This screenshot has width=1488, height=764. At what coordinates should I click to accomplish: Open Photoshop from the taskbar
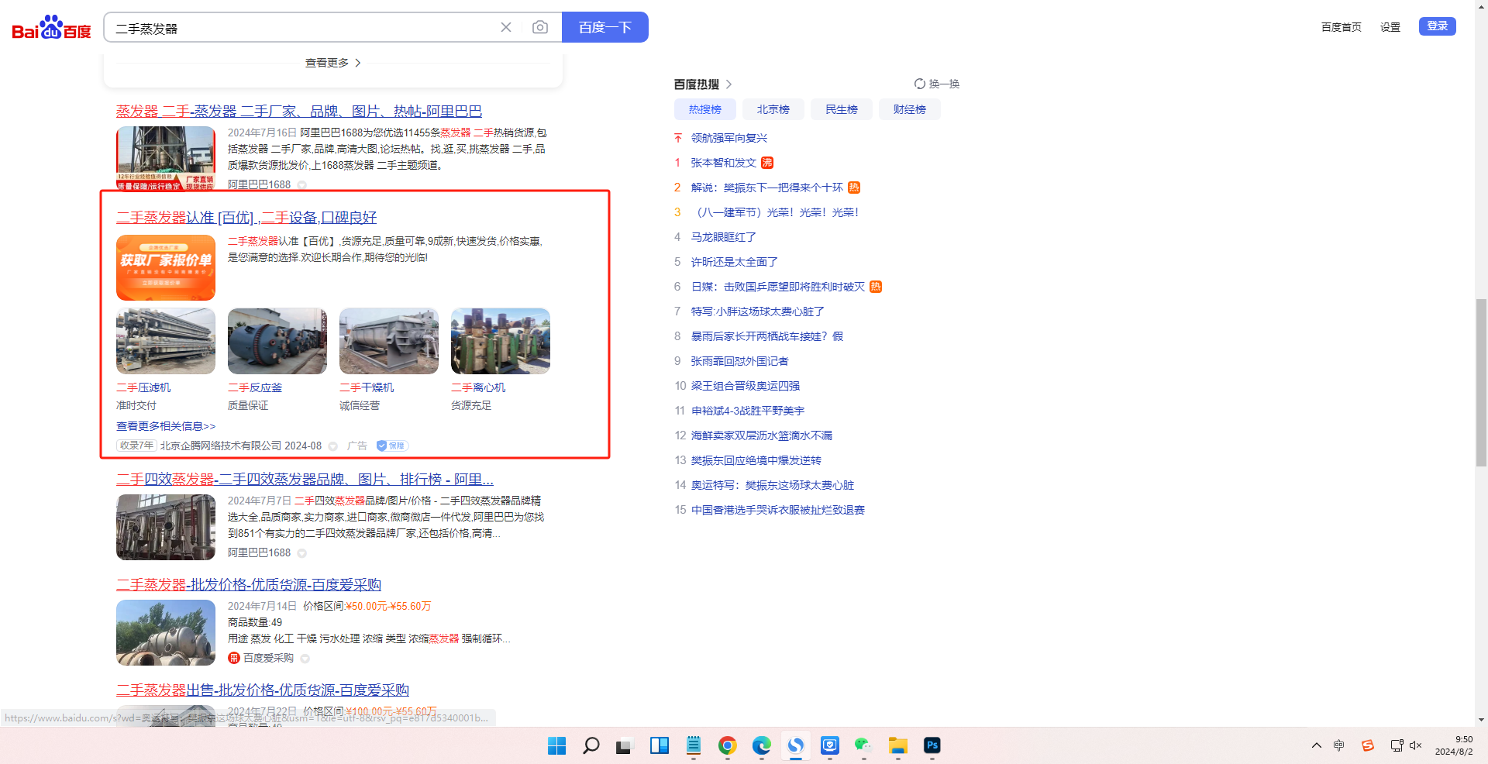click(932, 745)
